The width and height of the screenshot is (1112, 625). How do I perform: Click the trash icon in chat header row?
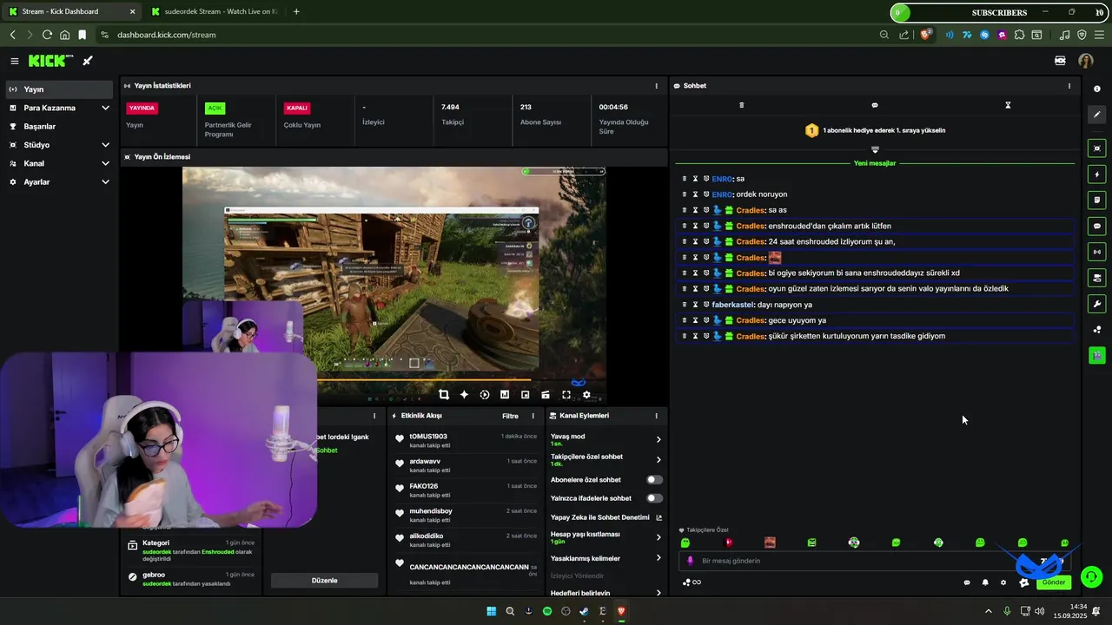[x=741, y=105]
